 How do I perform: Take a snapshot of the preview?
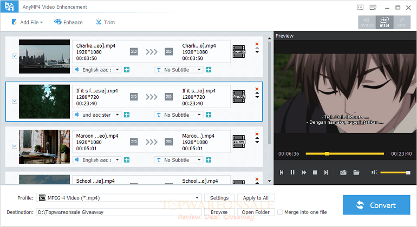343,172
